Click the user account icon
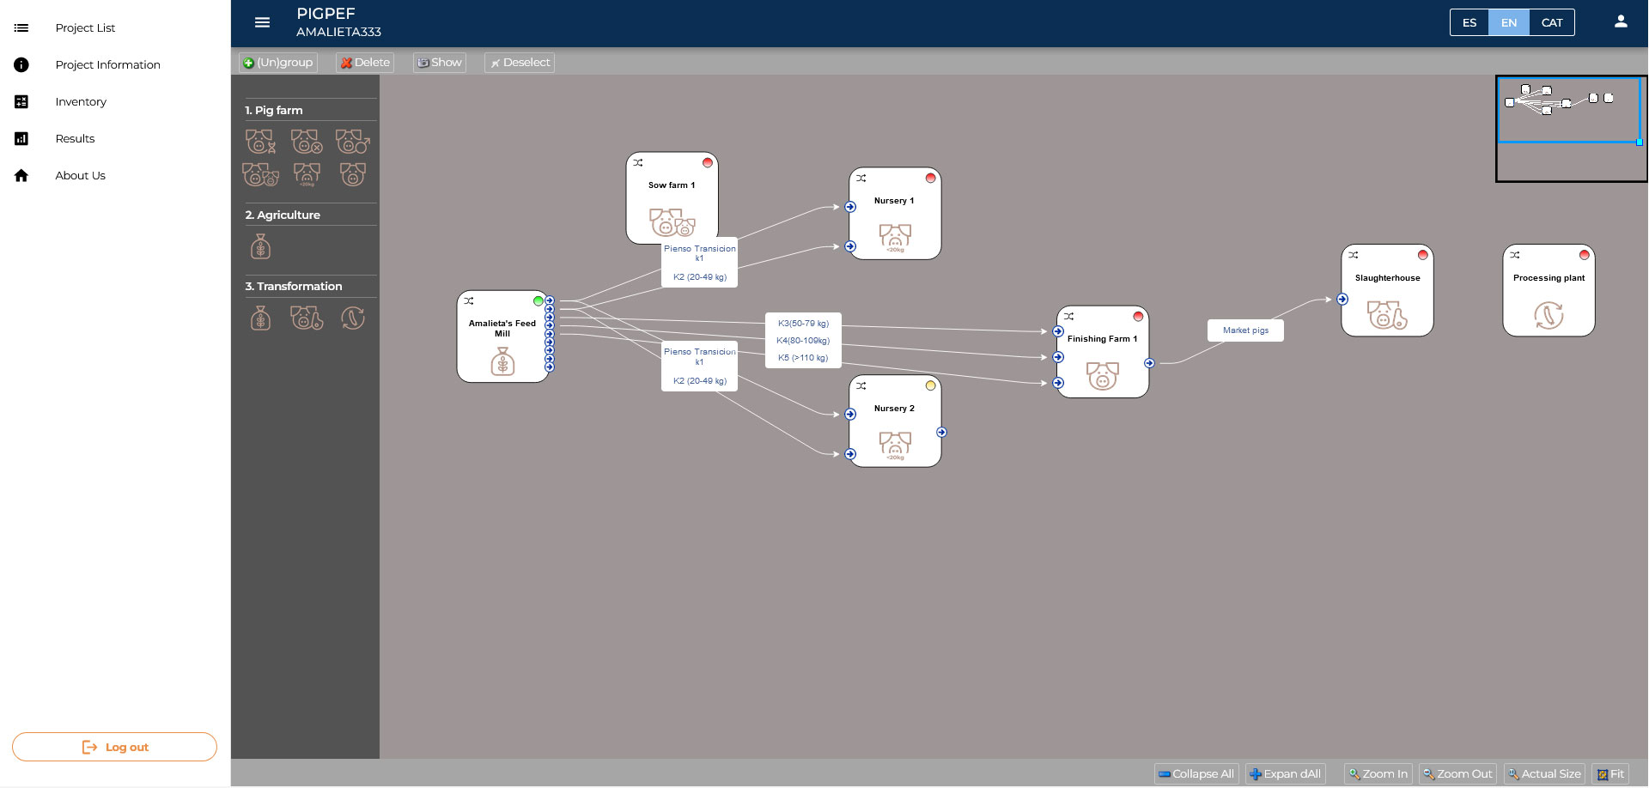1649x788 pixels. click(1620, 22)
